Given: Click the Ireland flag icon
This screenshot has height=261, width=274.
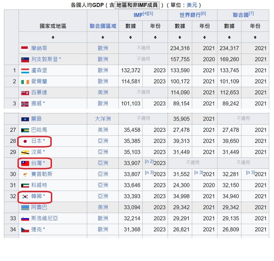Looking at the screenshot, I should [25, 82].
